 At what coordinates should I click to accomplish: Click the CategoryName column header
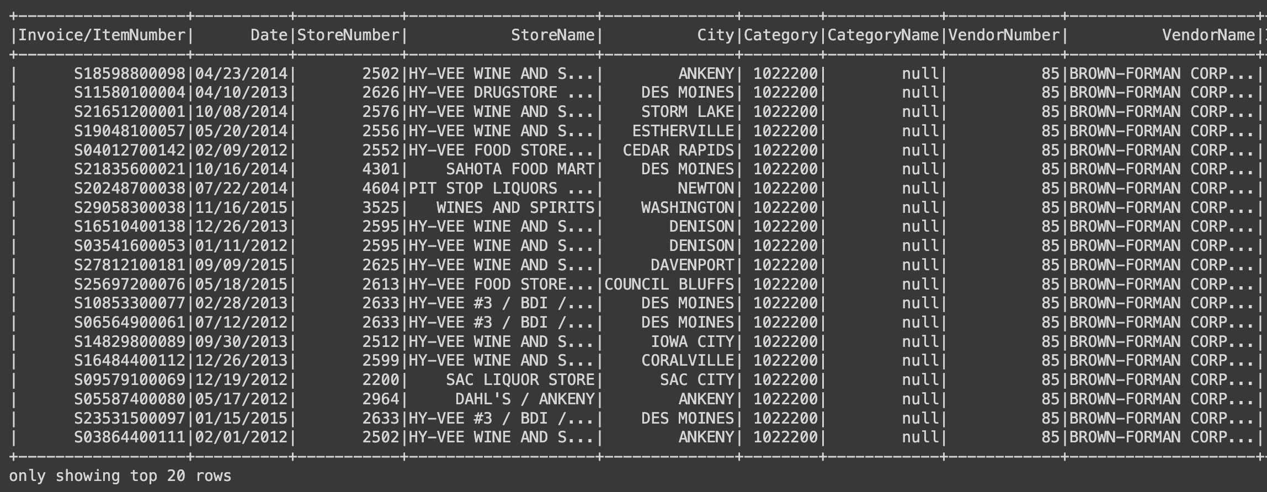883,35
